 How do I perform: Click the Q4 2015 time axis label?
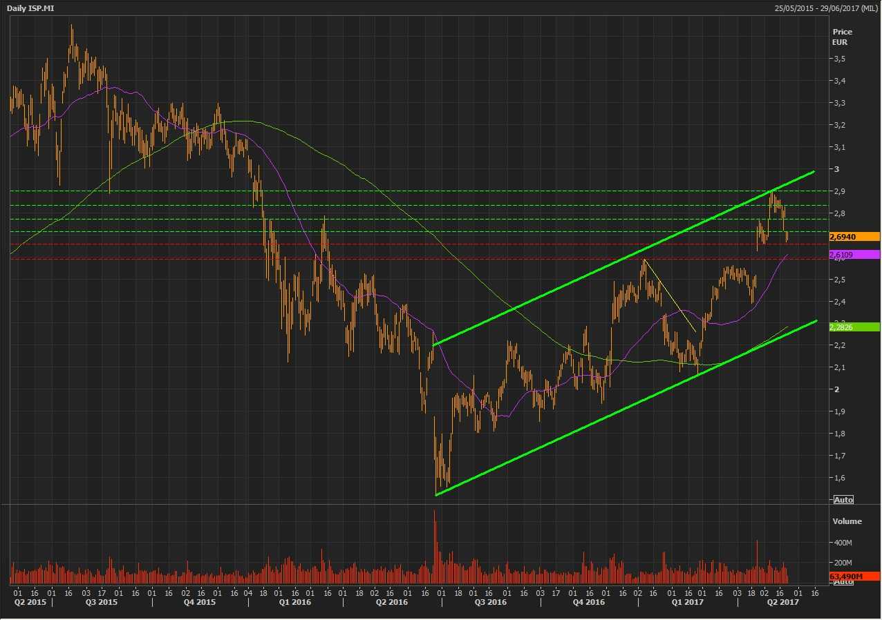point(199,602)
